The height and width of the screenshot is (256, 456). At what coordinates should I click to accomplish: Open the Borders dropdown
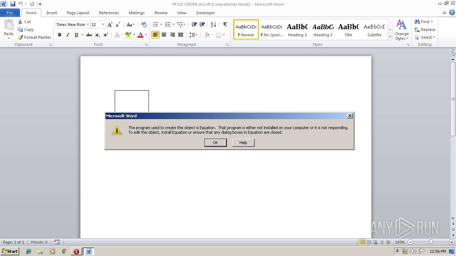click(223, 35)
